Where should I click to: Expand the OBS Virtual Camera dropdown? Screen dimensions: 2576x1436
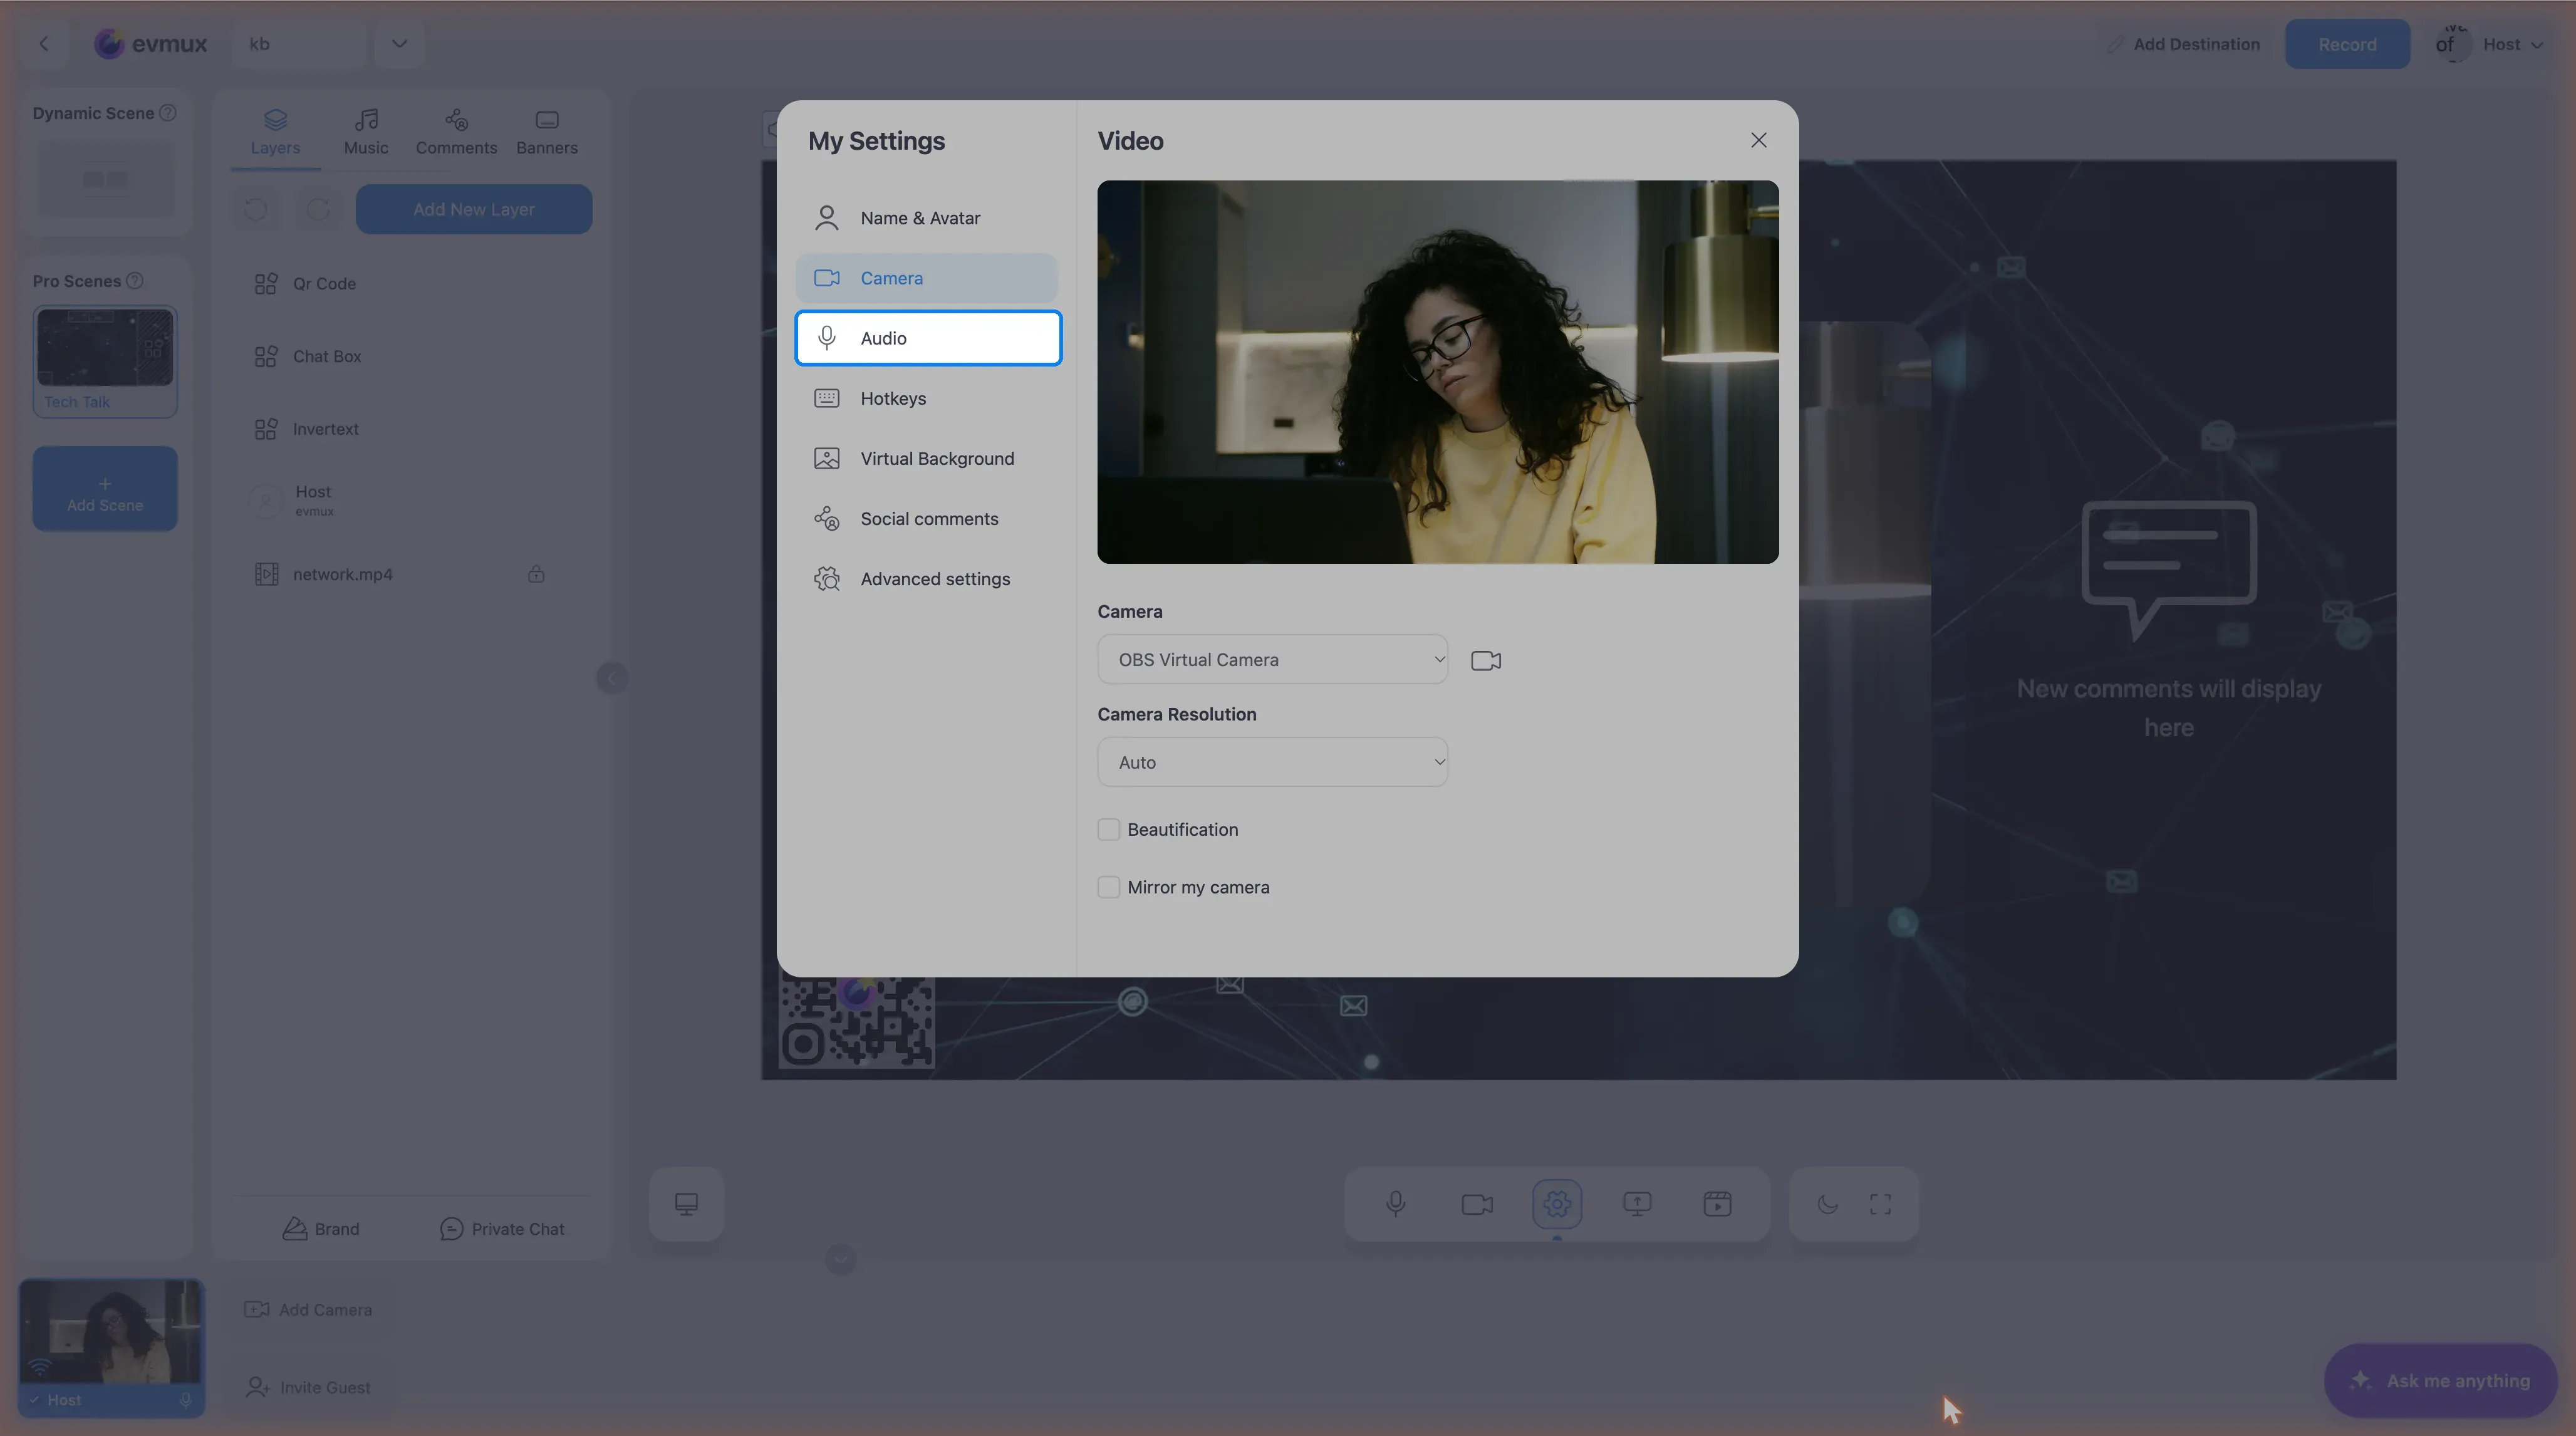1272,659
